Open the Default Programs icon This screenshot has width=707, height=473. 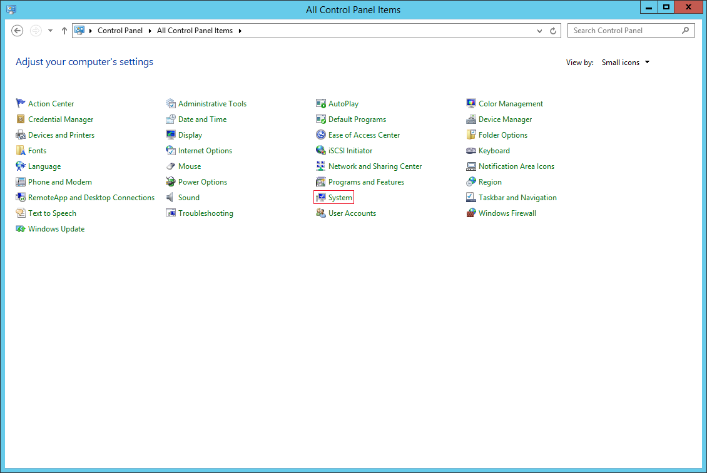(320, 119)
